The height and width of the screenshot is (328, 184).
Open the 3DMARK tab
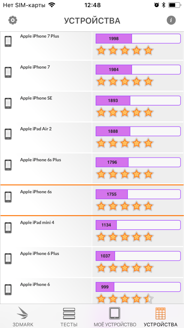[x=23, y=317]
